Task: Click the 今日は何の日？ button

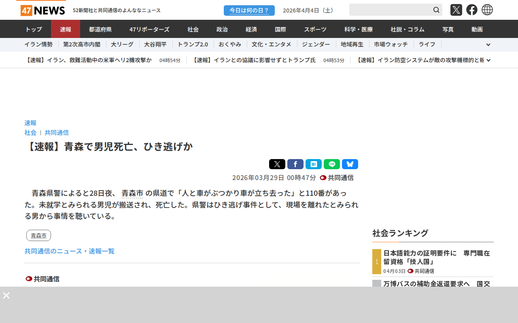Action: coord(249,10)
